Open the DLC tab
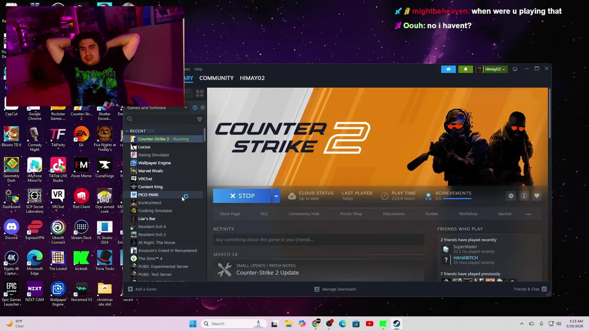This screenshot has width=589, height=331. point(264,214)
